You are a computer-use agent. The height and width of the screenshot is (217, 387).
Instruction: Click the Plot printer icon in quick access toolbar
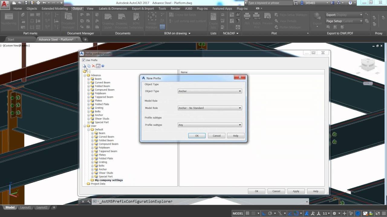point(38,3)
